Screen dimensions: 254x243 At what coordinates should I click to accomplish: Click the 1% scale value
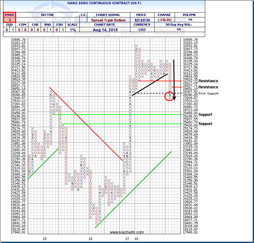point(72,30)
